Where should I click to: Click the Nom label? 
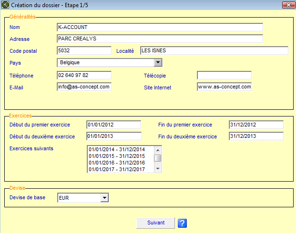15,27
